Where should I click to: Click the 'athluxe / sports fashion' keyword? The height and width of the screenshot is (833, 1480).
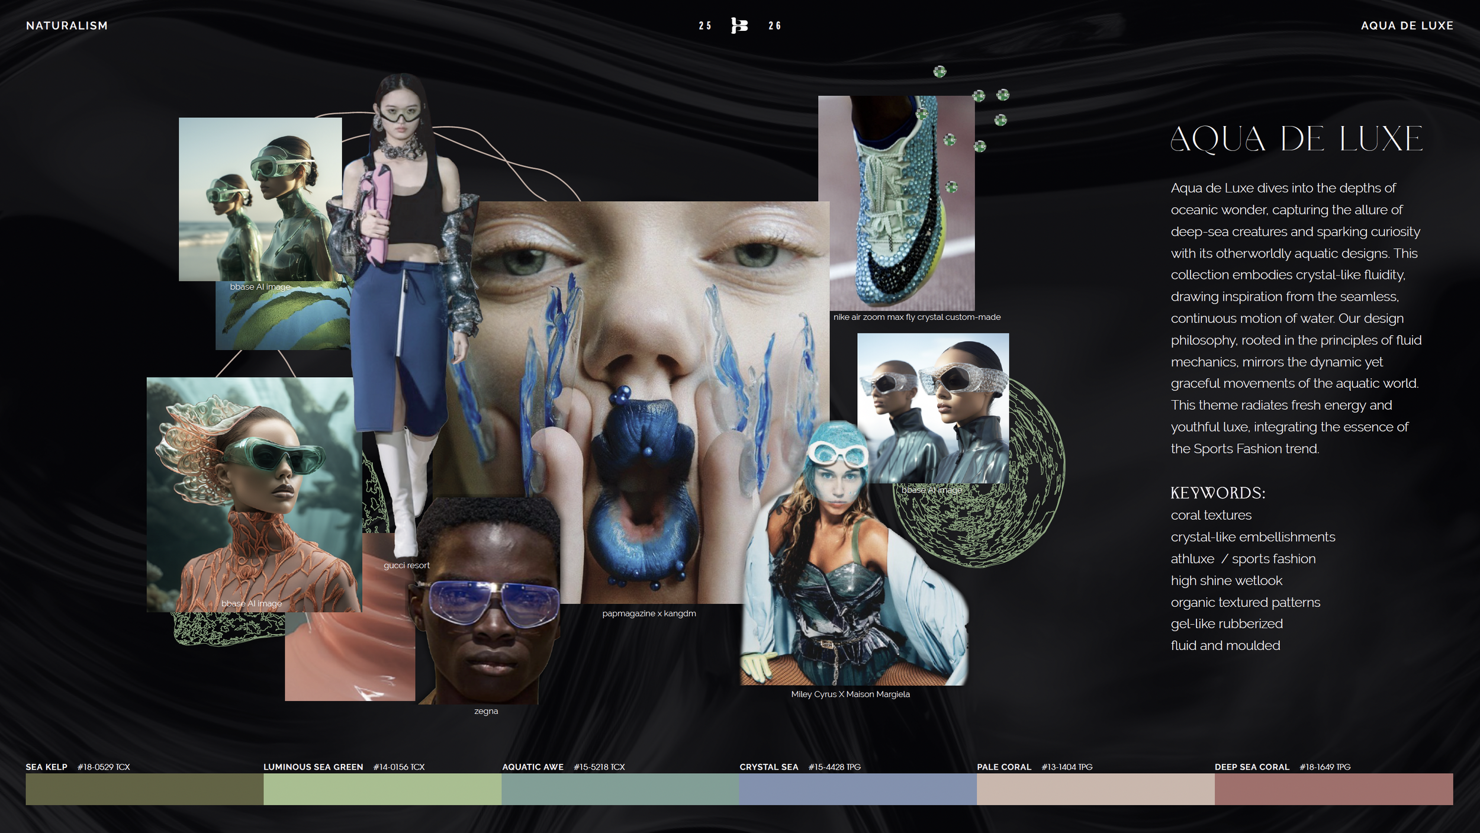point(1243,559)
